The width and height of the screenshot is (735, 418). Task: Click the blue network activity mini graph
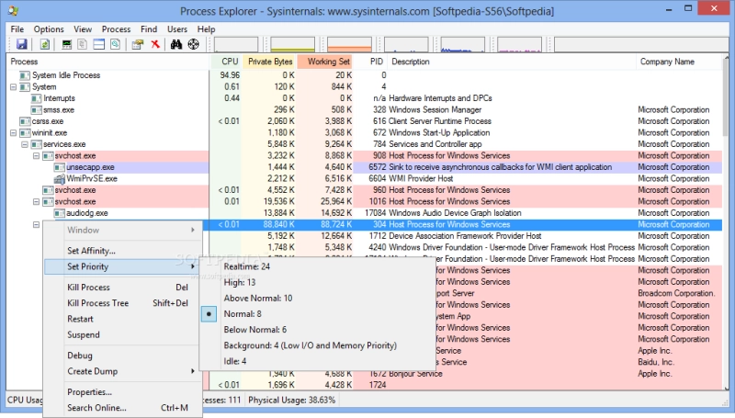click(x=463, y=44)
